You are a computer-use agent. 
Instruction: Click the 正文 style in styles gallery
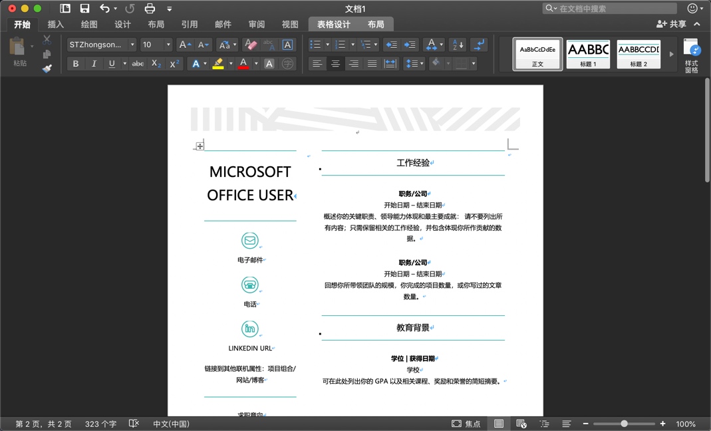click(537, 53)
